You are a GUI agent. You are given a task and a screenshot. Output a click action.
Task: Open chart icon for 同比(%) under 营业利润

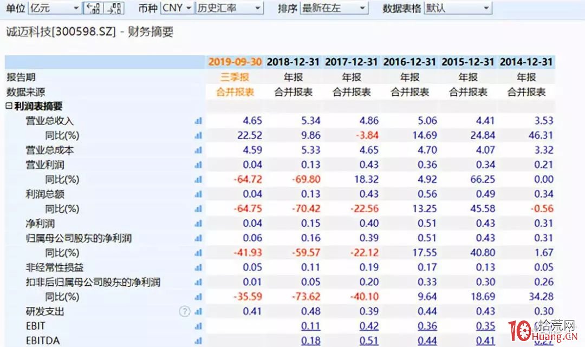198,180
